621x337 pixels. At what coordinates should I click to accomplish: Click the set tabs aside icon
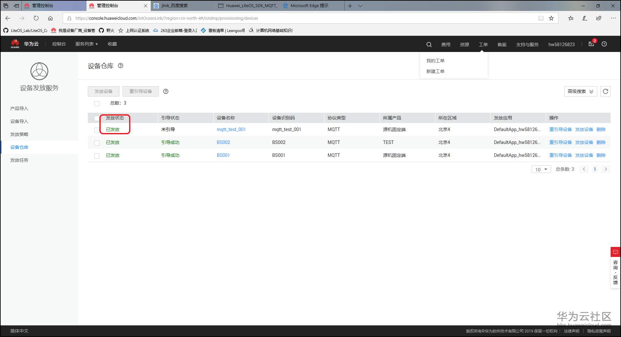[x=16, y=6]
